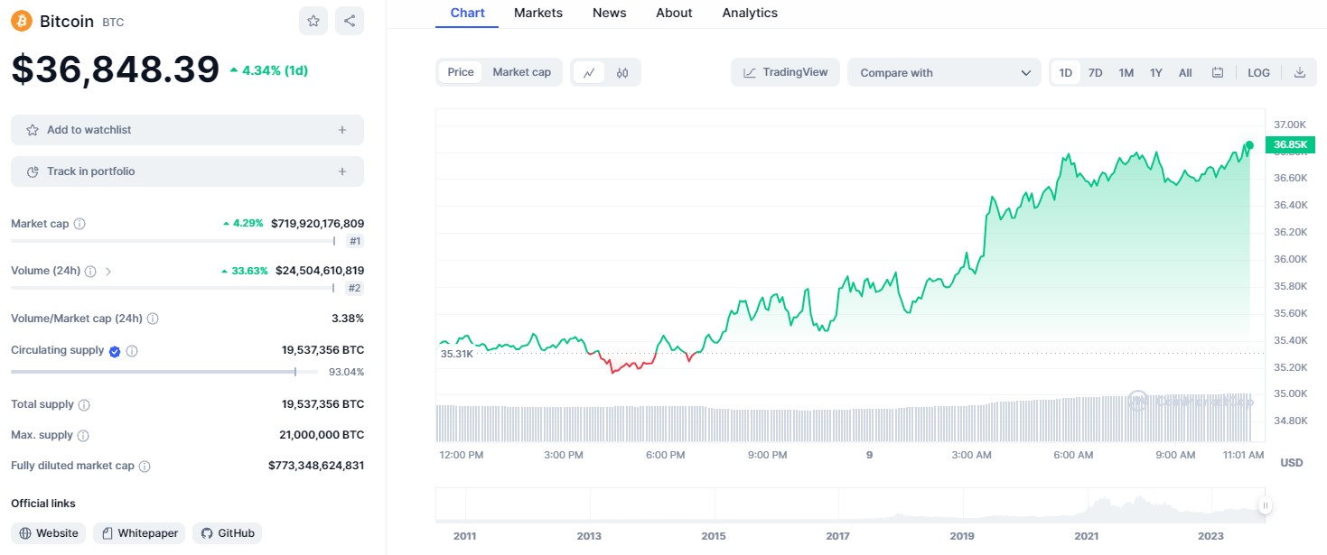Select the line chart icon
1327x555 pixels.
(x=589, y=73)
